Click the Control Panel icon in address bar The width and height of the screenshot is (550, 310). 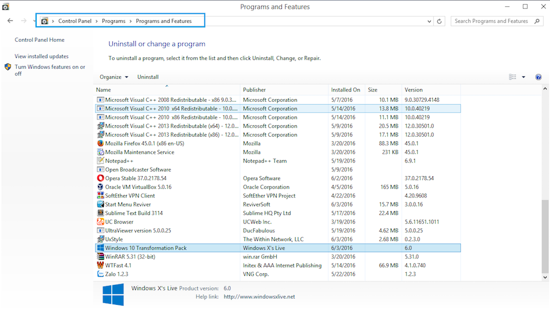(45, 21)
